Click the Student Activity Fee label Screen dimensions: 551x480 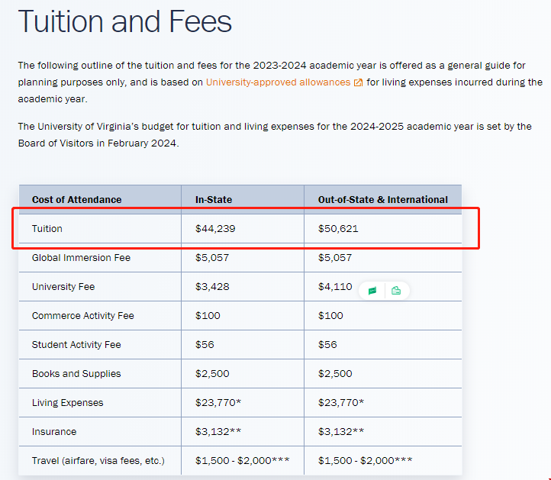pyautogui.click(x=76, y=344)
